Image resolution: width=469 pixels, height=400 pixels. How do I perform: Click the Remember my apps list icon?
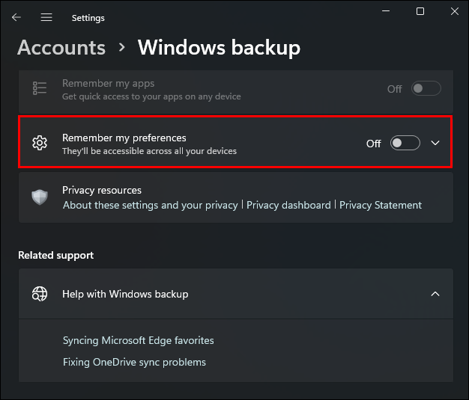(40, 89)
